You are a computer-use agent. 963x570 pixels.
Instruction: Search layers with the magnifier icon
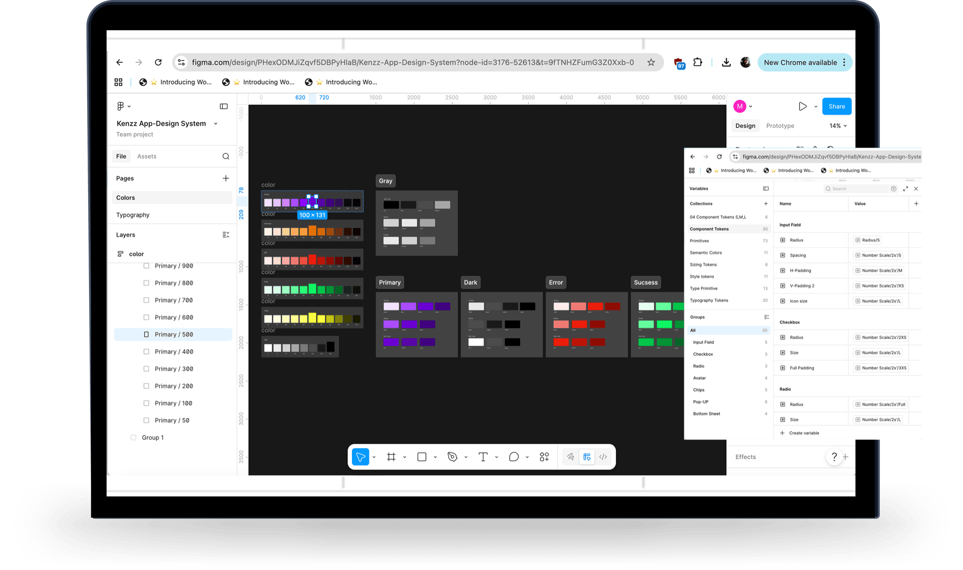click(226, 156)
